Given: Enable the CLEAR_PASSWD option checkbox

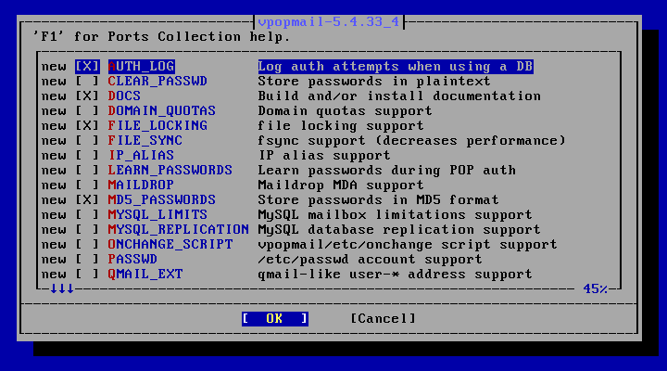Looking at the screenshot, I should [87, 82].
